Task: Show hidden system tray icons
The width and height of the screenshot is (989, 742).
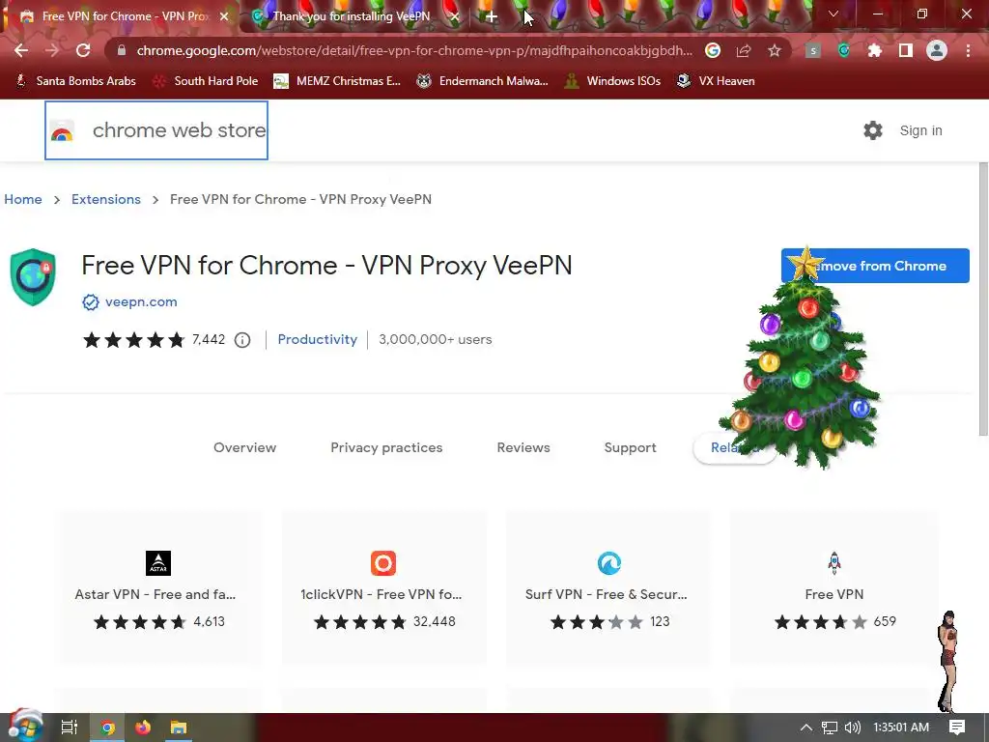Action: [x=806, y=728]
